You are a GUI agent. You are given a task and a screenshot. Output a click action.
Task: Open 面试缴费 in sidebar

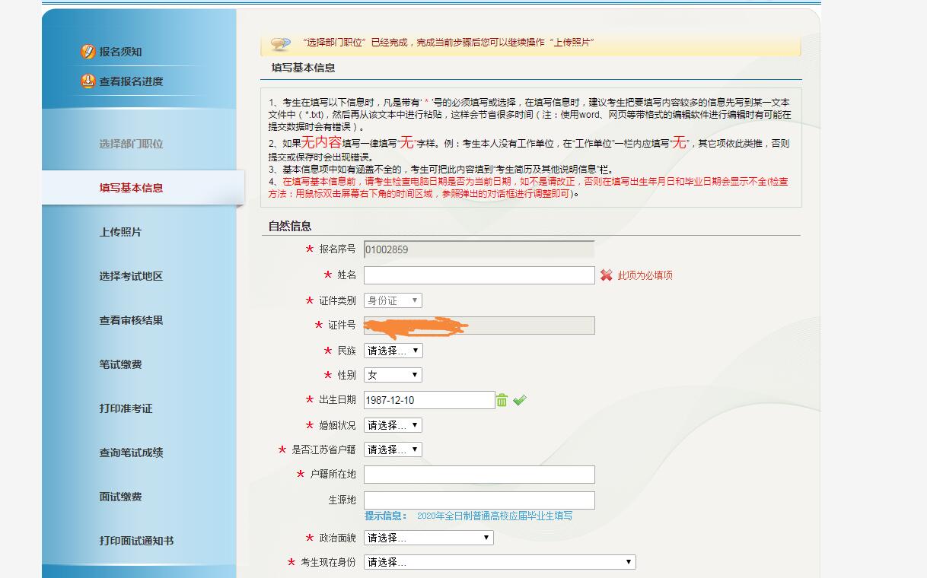click(120, 497)
